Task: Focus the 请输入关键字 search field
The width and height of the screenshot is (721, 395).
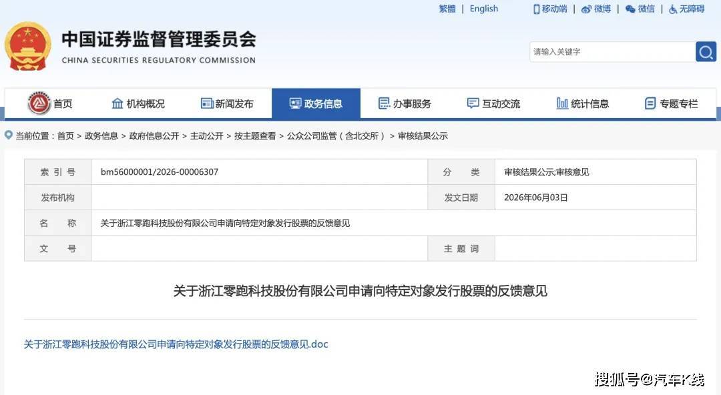Action: tap(612, 52)
